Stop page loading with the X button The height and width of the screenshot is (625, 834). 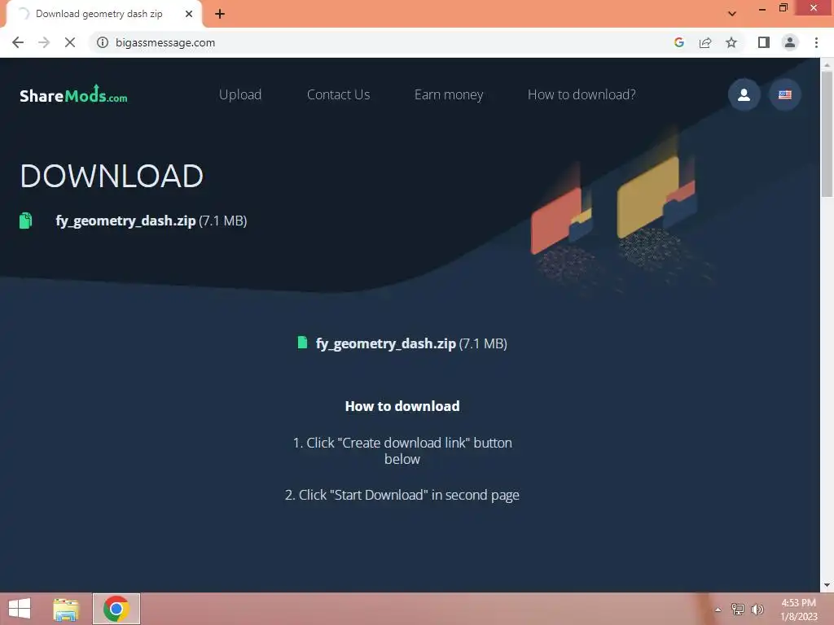(x=70, y=42)
